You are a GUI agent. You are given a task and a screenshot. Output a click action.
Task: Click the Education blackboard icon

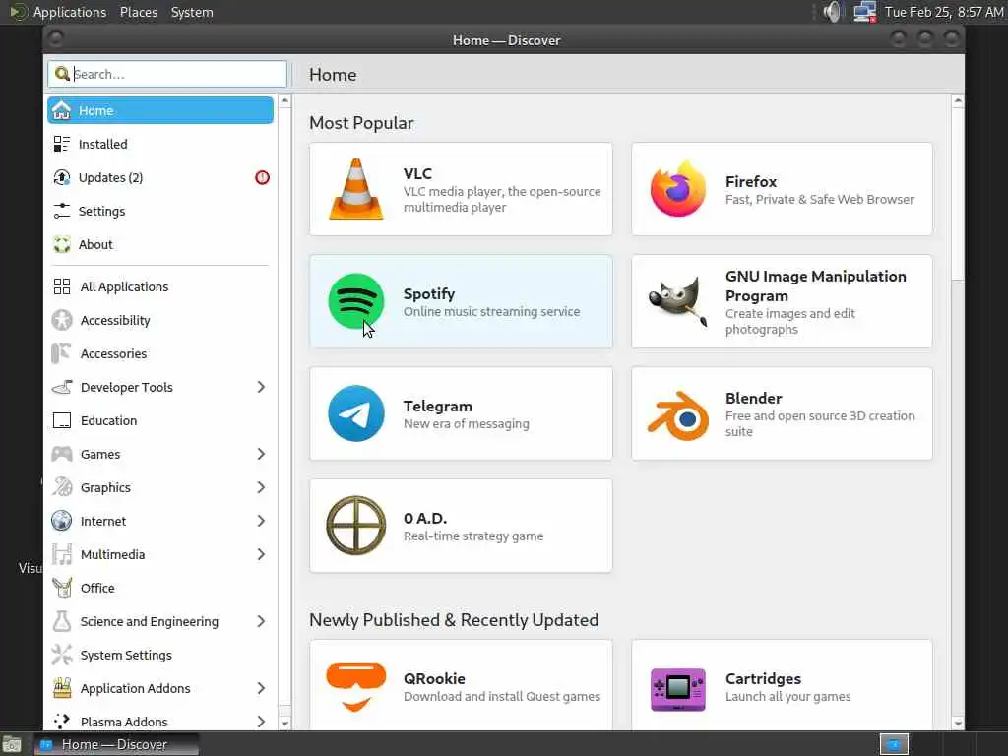click(x=62, y=420)
